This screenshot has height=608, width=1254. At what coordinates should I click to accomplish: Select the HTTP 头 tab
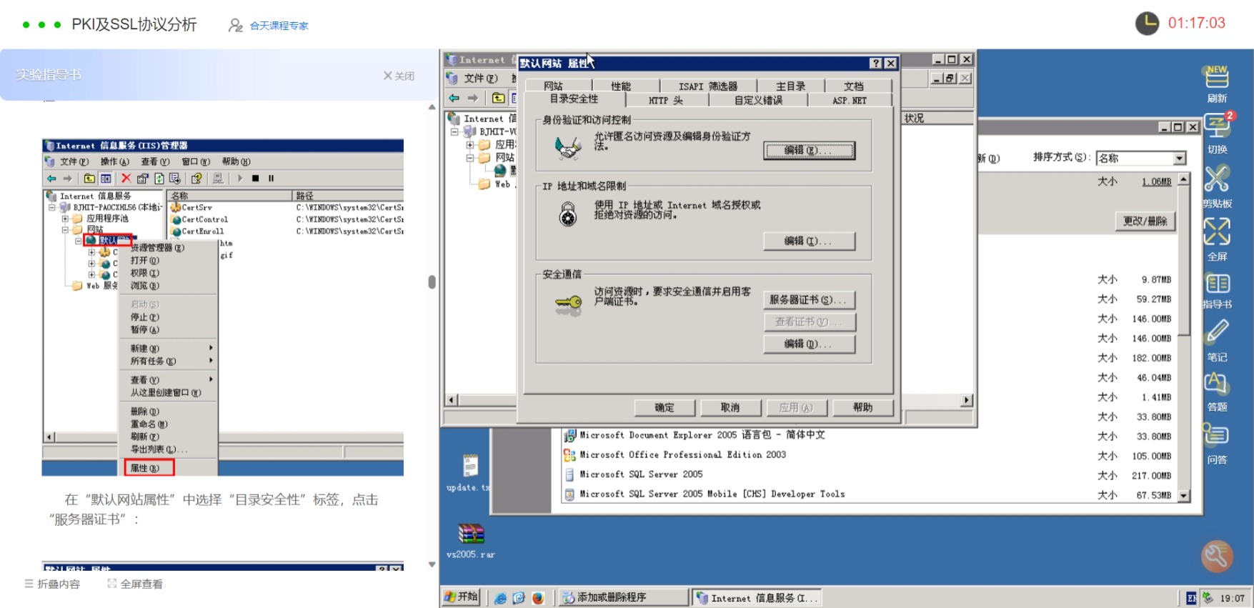(x=665, y=100)
